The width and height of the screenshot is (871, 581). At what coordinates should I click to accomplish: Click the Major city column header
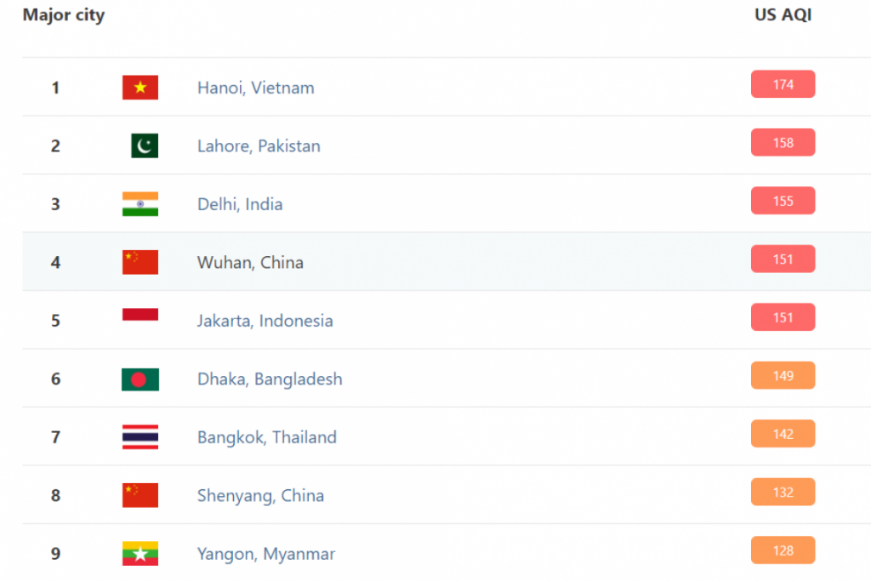63,15
